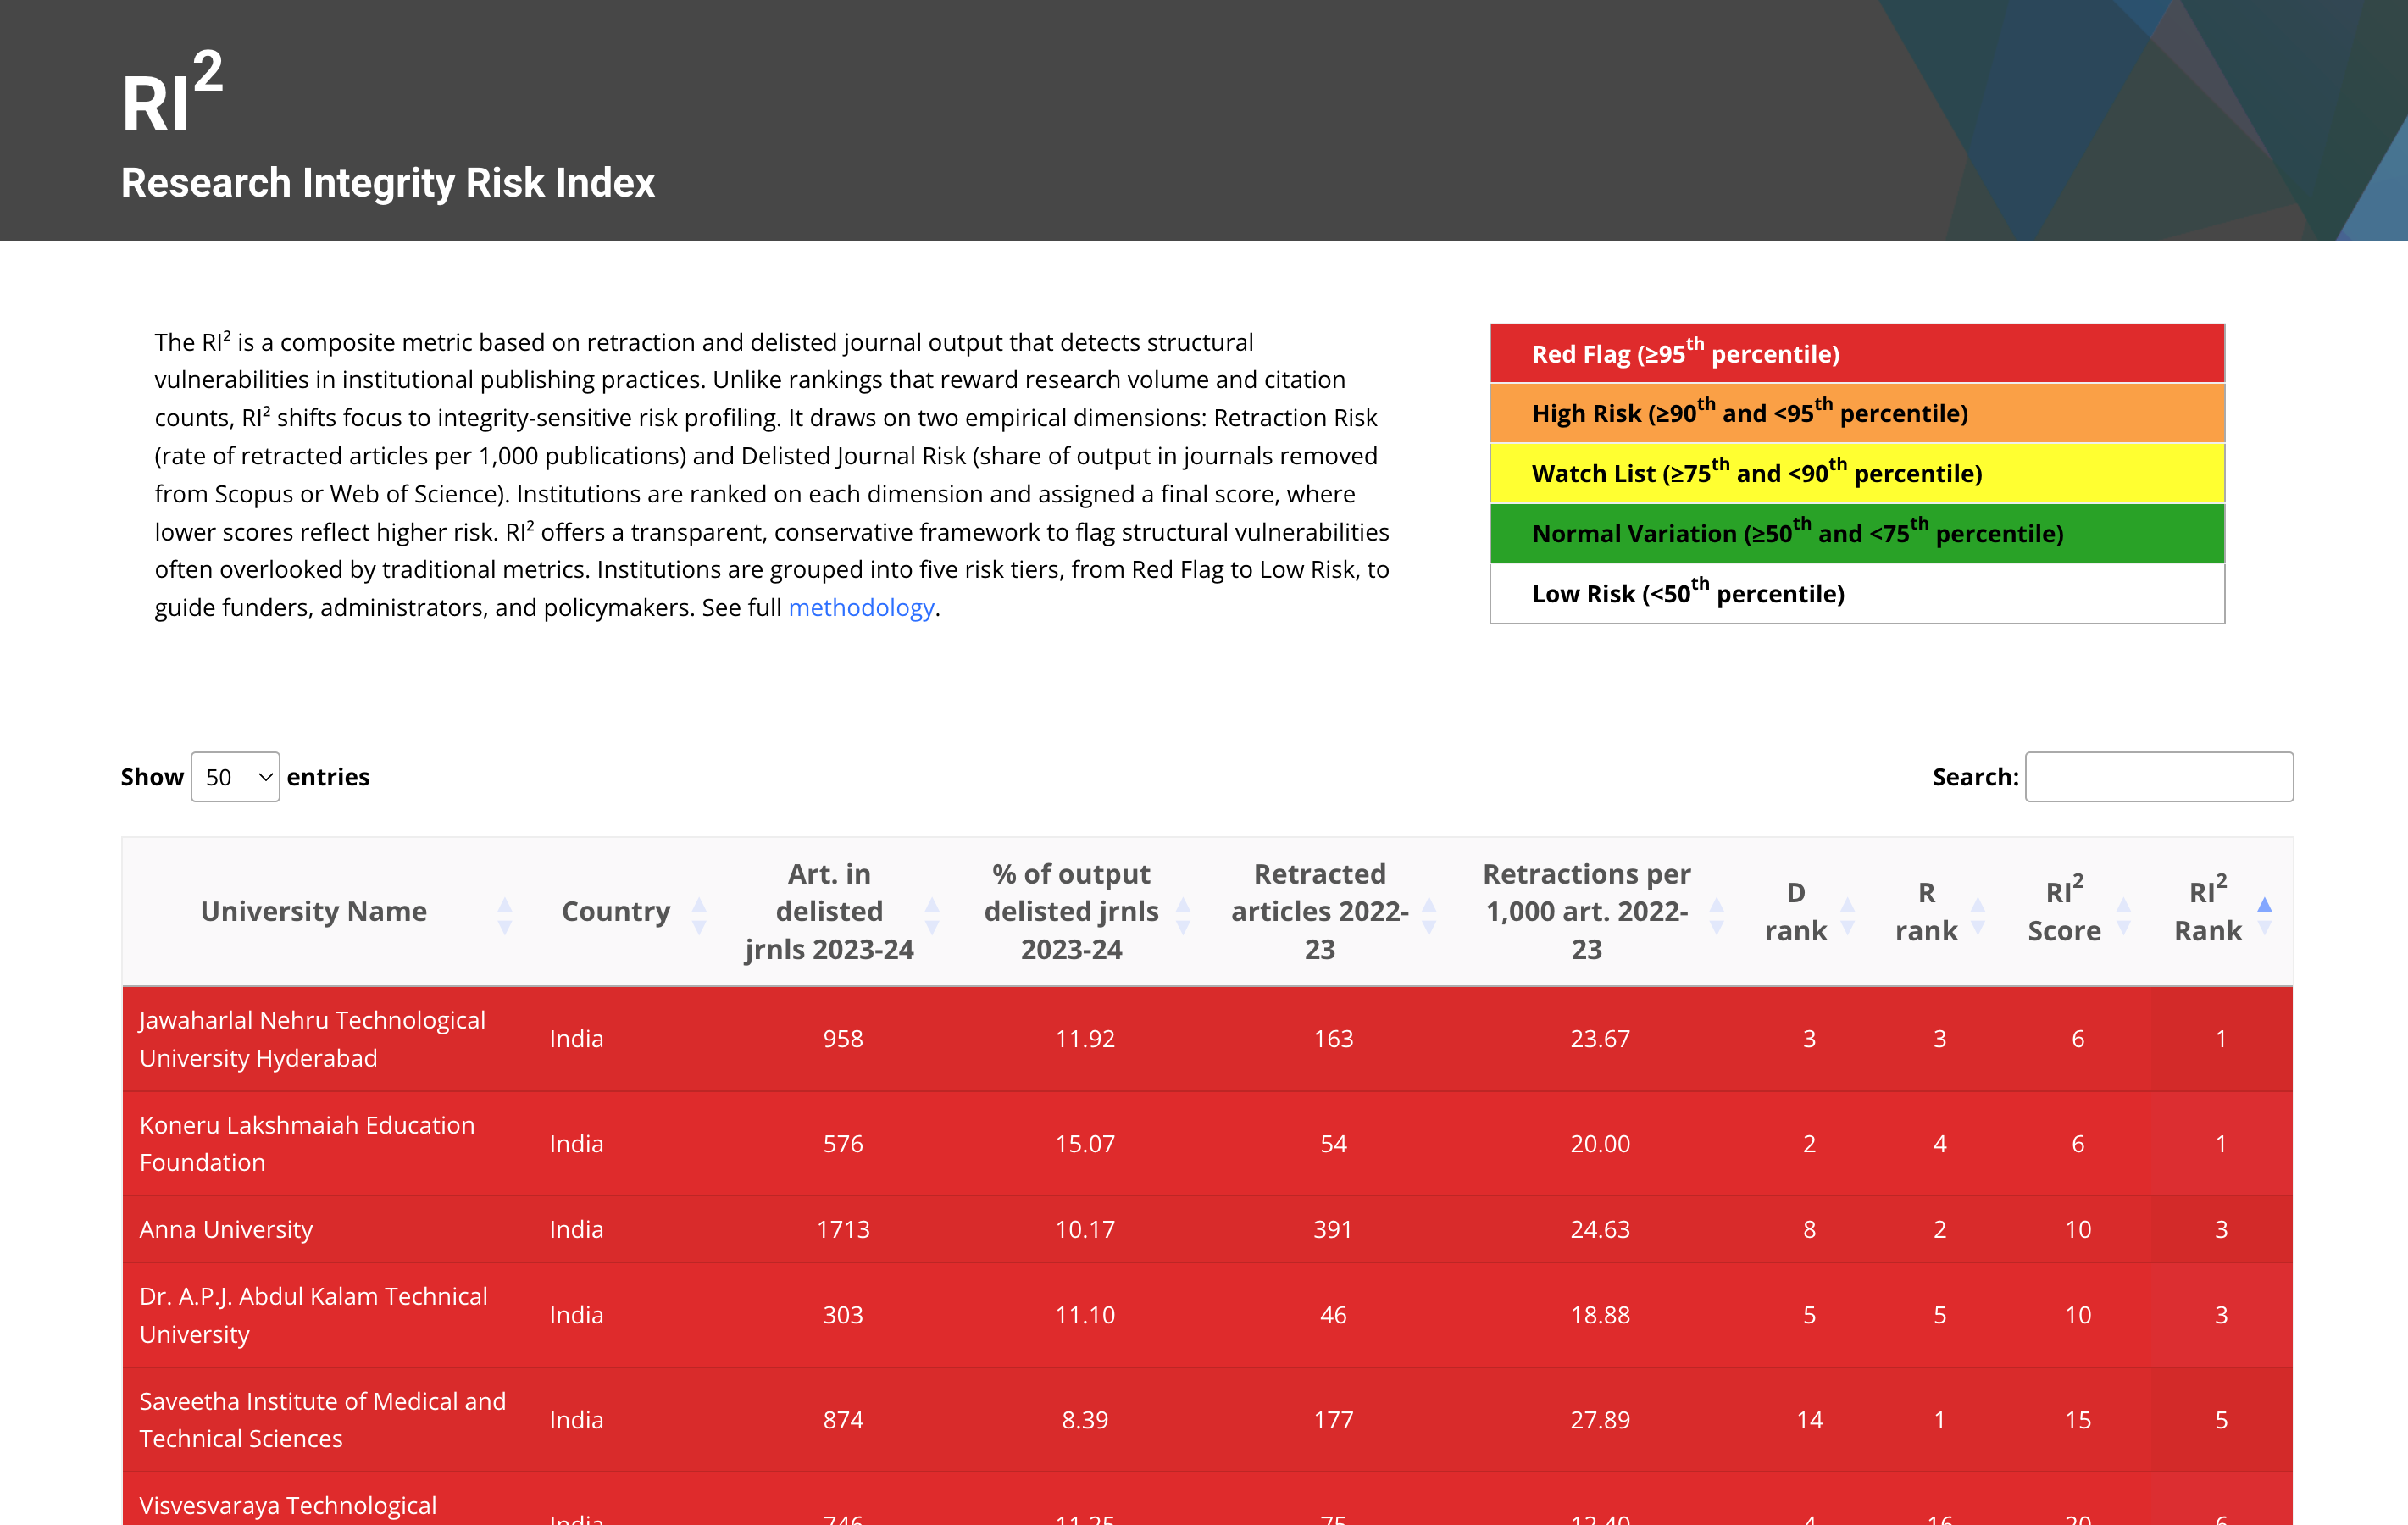This screenshot has width=2408, height=1525.
Task: Sort by R rank column arrows
Action: (x=1978, y=914)
